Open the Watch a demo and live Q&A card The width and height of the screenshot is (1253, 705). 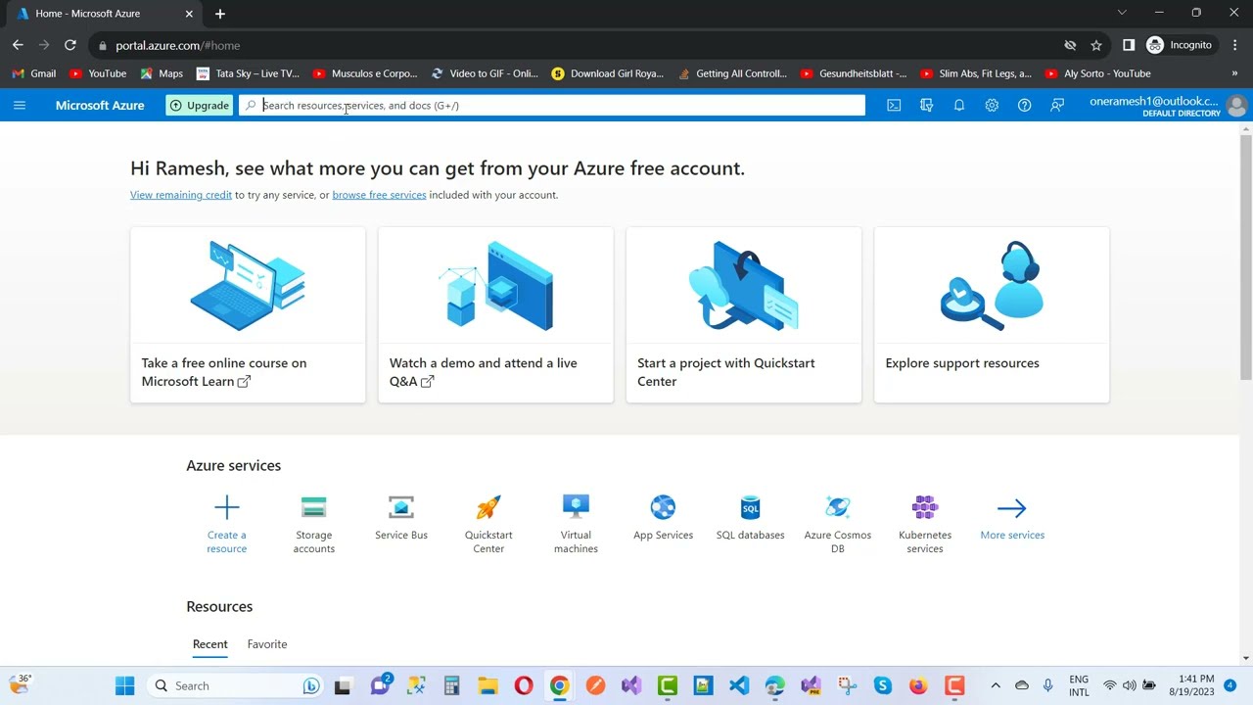coord(495,314)
